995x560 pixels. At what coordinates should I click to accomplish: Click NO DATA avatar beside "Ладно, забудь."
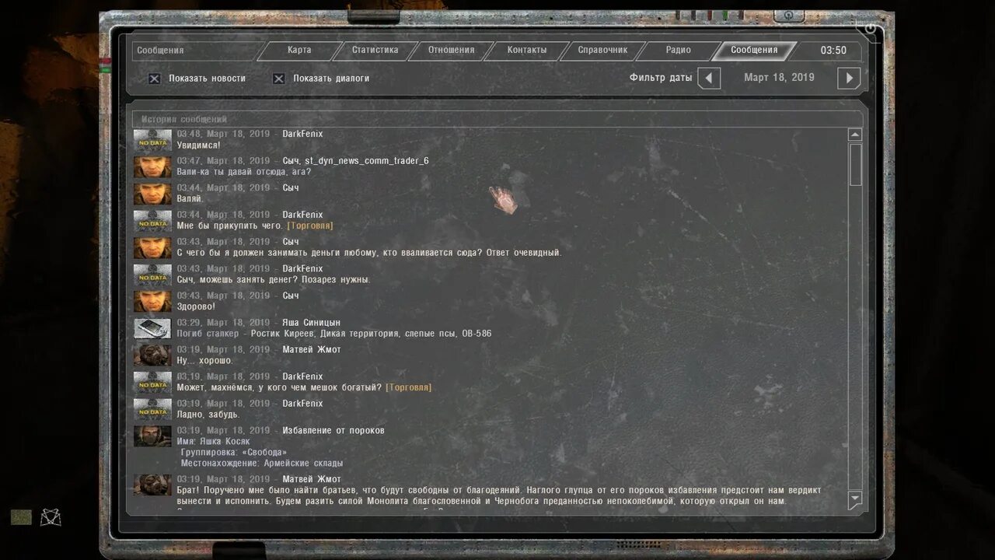pos(152,410)
